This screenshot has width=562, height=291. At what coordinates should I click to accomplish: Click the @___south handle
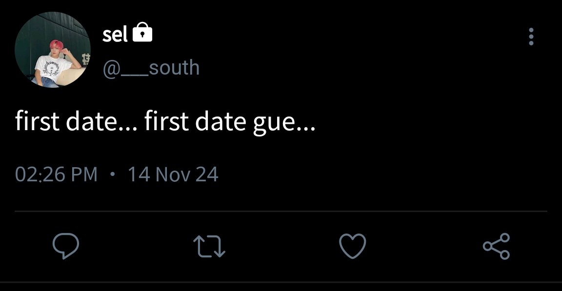pos(151,68)
